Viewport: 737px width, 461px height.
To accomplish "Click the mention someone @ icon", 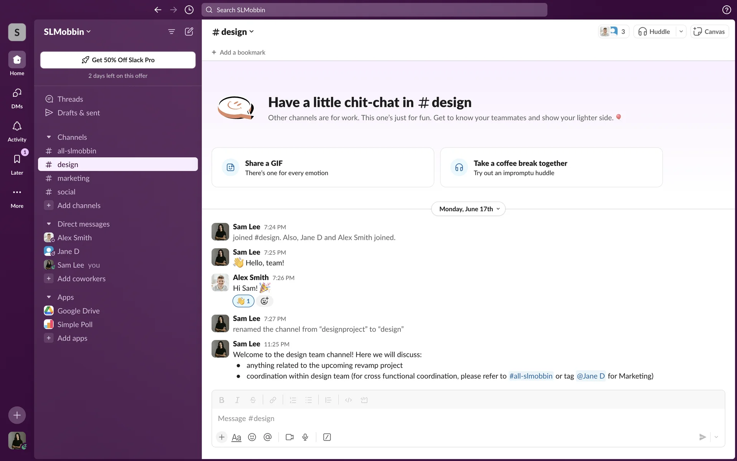I will coord(268,437).
